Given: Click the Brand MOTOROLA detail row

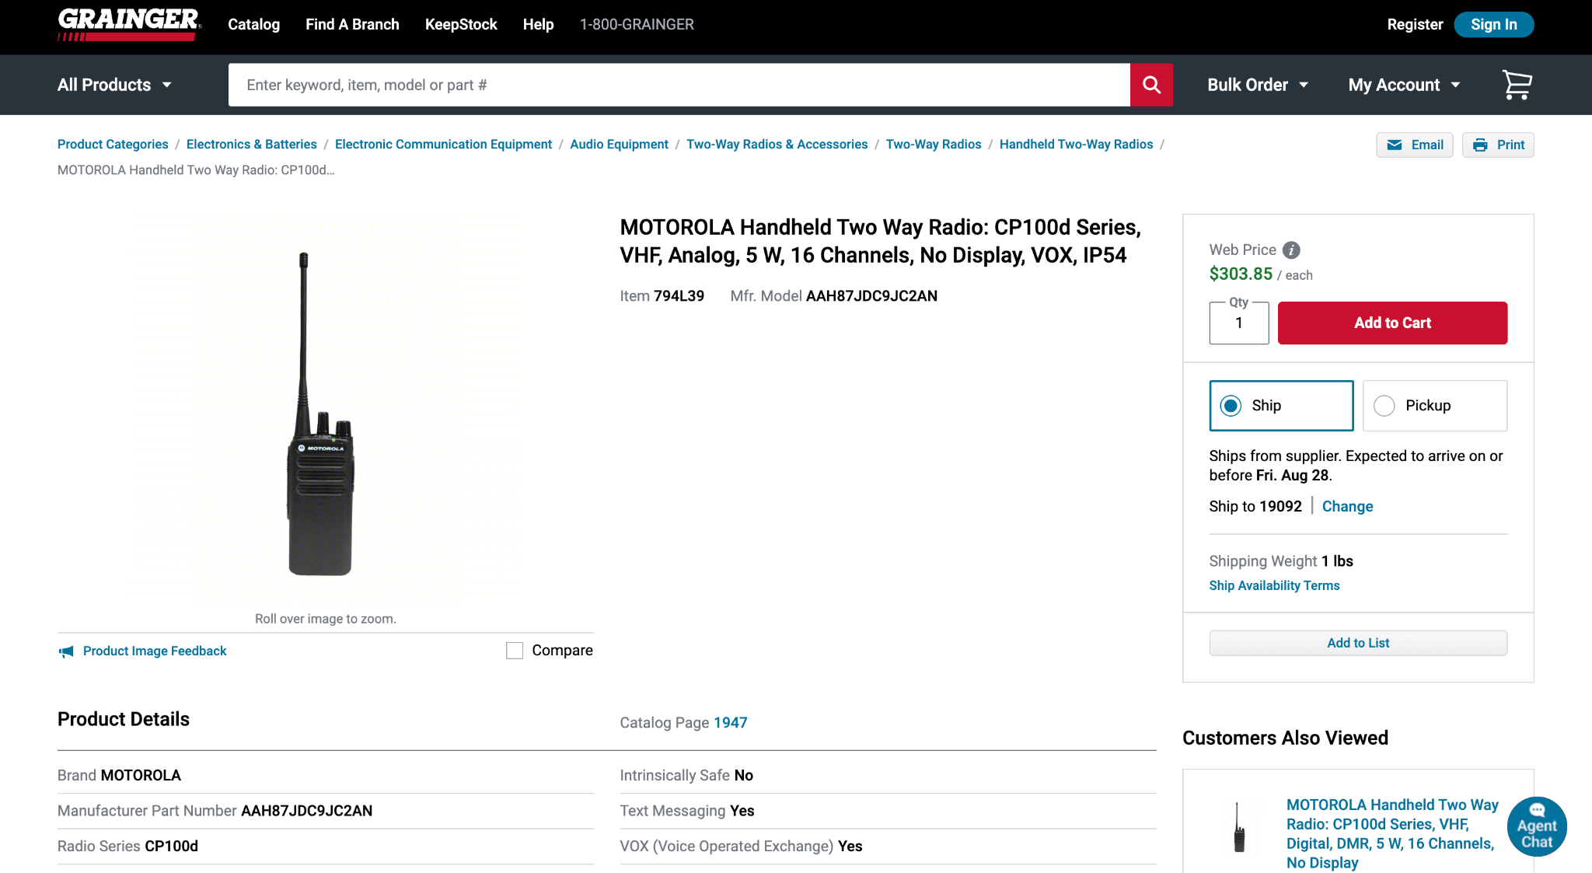Looking at the screenshot, I should [x=326, y=775].
